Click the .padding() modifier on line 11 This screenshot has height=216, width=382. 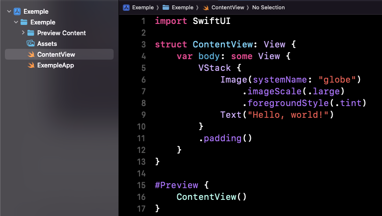tap(225, 138)
